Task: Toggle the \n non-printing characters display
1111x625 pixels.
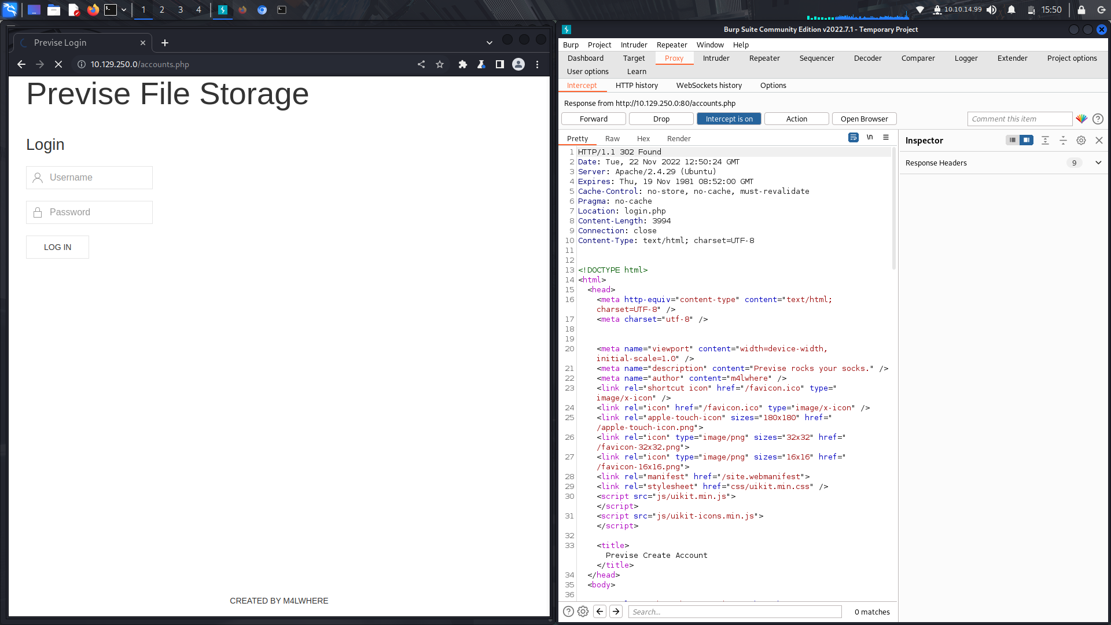Action: [870, 137]
